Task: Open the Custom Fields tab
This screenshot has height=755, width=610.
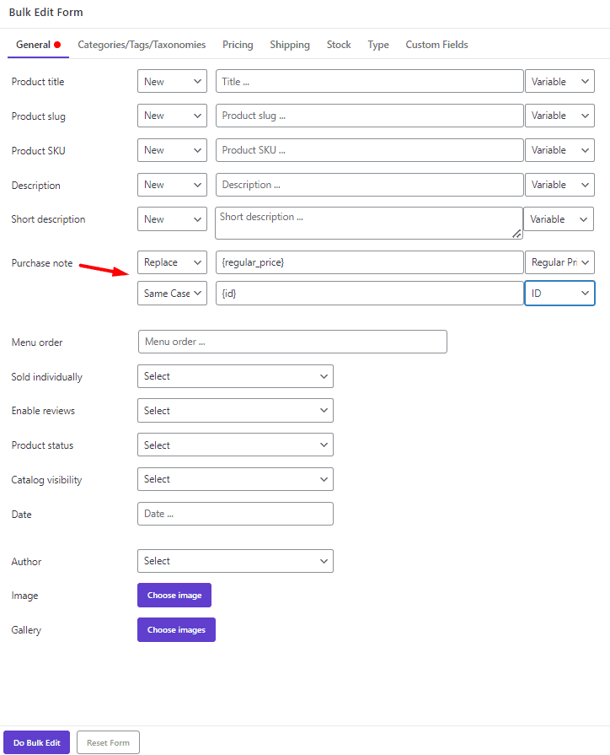Action: pos(436,45)
